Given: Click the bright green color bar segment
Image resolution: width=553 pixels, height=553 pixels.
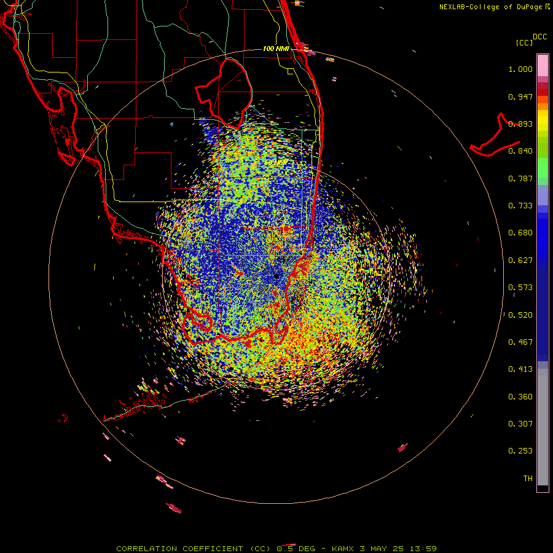Looking at the screenshot, I should coord(543,168).
